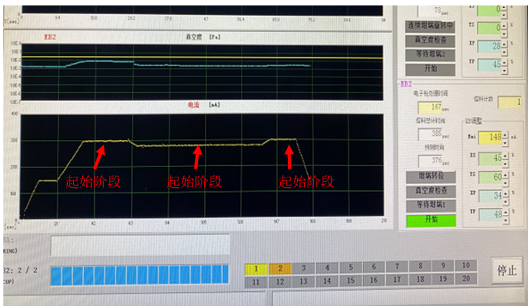
Task: Adjust the stepper of YS value 60
Action: [506, 177]
